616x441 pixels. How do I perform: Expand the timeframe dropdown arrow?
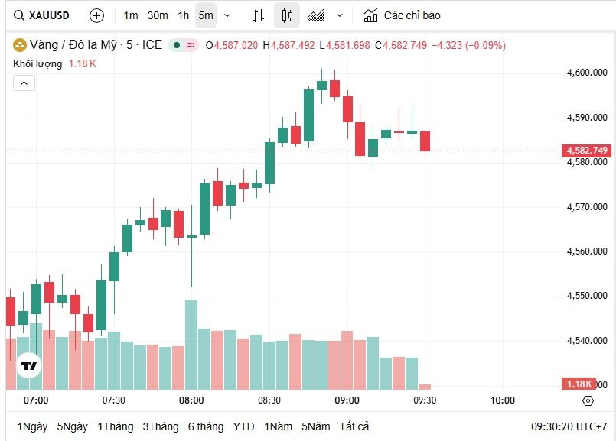(x=227, y=16)
